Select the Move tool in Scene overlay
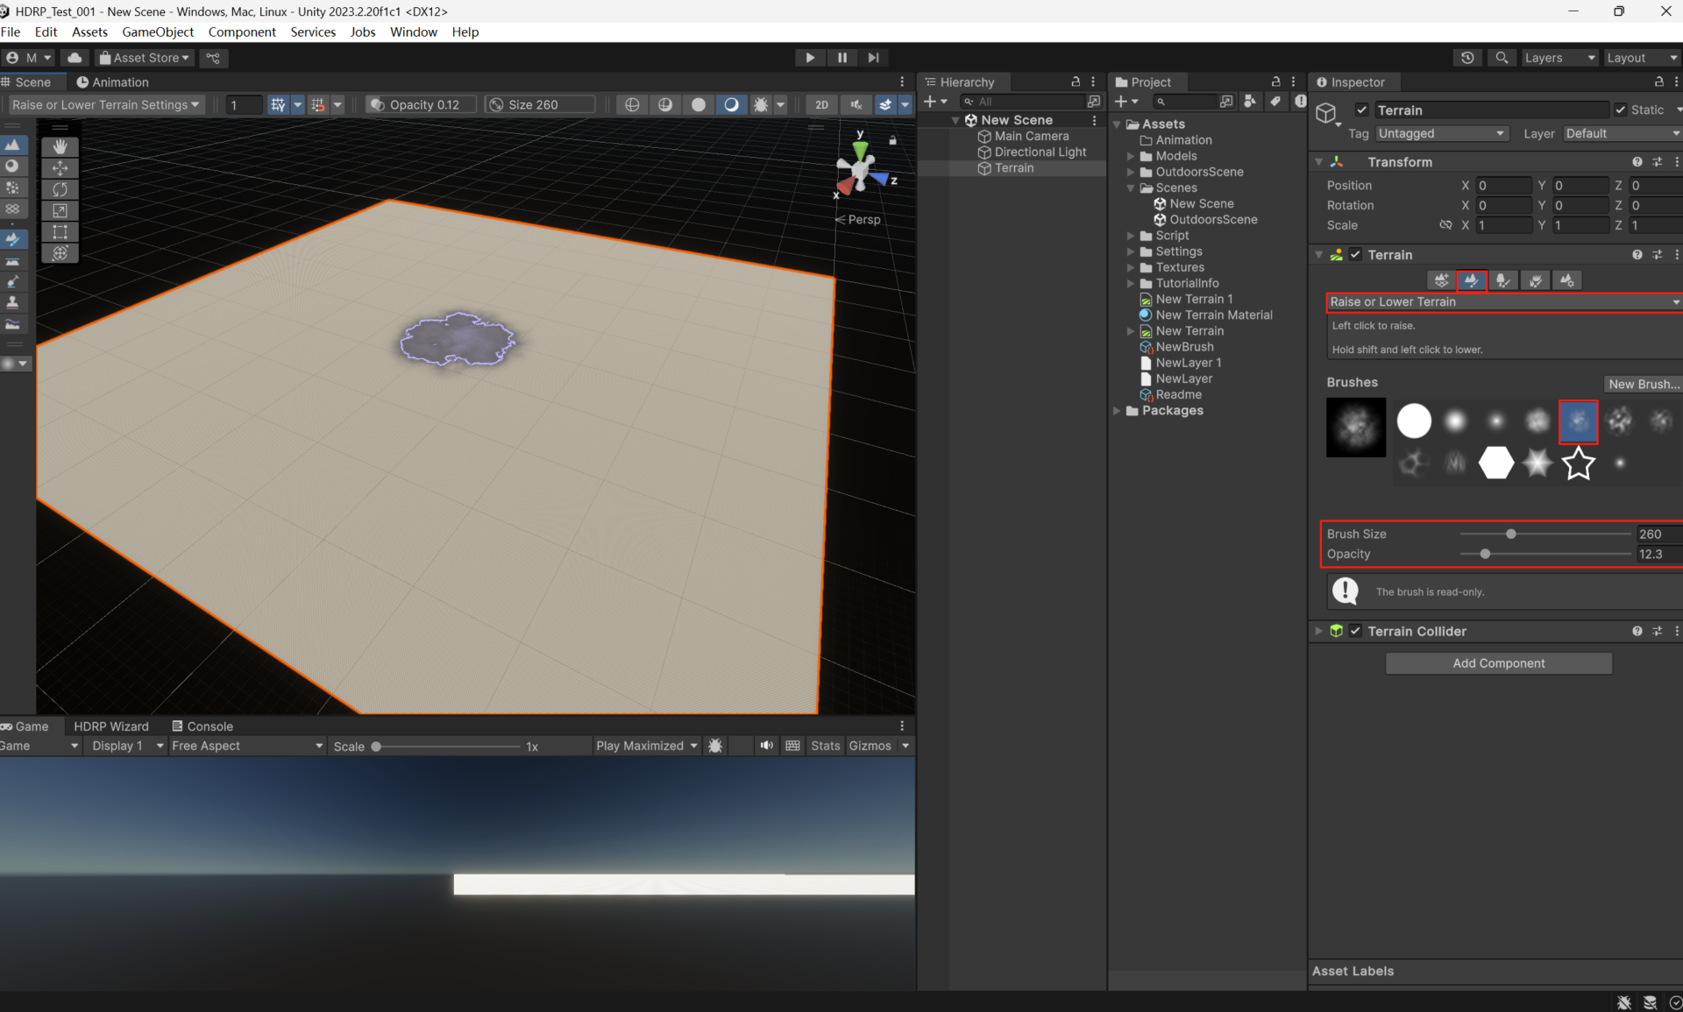The height and width of the screenshot is (1012, 1683). 60,167
